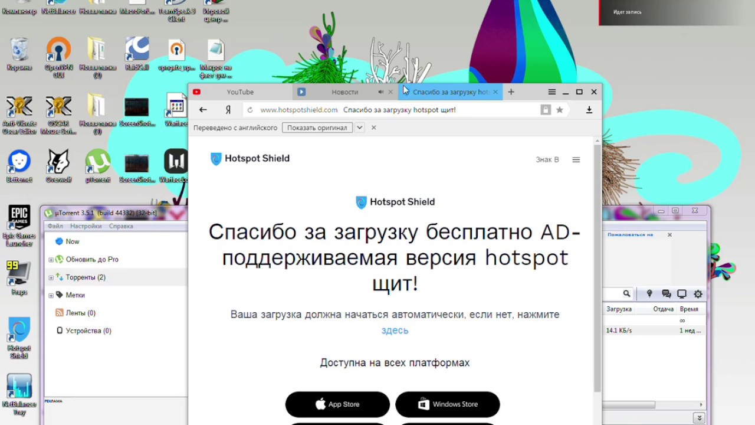This screenshot has height=425, width=755.
Task: Expand the Обновить до Pro tree node
Action: click(51, 260)
